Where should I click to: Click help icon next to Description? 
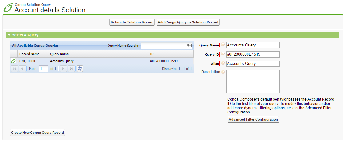pos(223,72)
